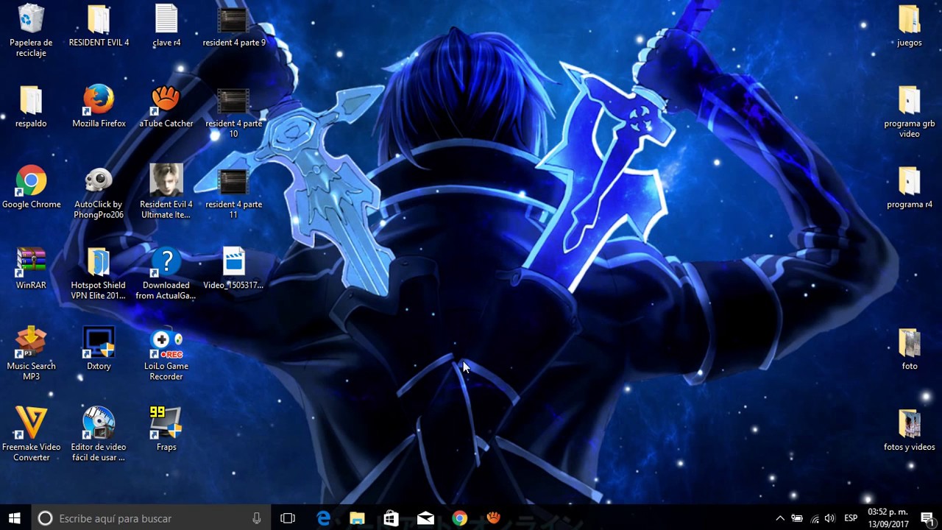Select the Papelera de reciclaje desktop icon
The image size is (942, 530).
coord(31,31)
